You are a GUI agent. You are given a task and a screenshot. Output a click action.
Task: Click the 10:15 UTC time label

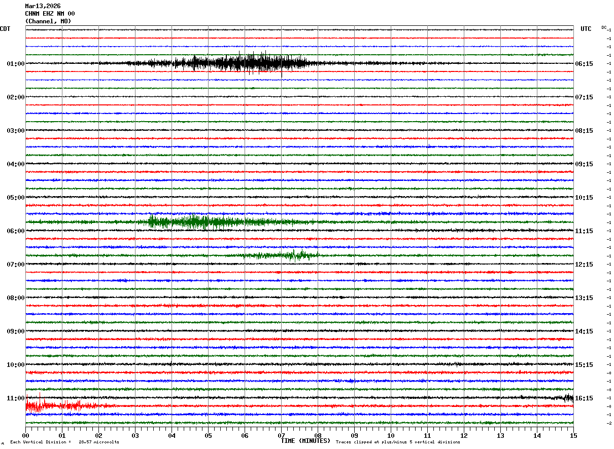[584, 198]
